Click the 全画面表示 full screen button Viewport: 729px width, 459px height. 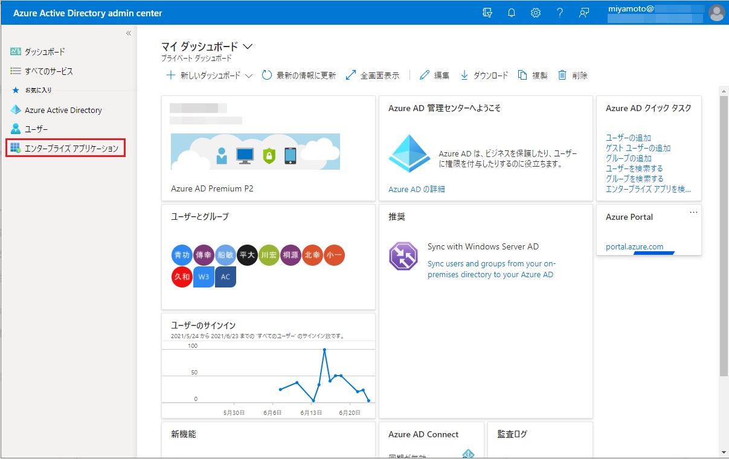click(373, 75)
